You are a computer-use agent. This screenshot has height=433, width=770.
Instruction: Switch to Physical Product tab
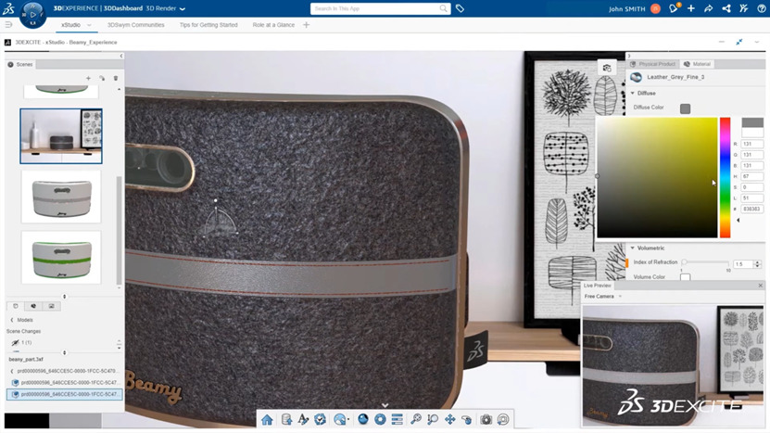(x=653, y=64)
